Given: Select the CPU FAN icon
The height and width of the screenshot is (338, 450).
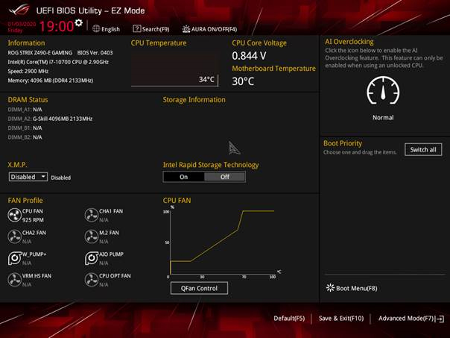Looking at the screenshot, I should click(14, 216).
